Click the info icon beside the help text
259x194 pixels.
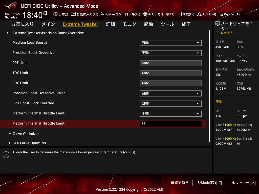click(x=6, y=155)
